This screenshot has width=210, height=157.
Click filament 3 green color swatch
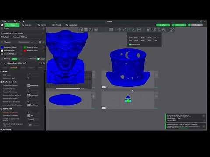click(25, 48)
